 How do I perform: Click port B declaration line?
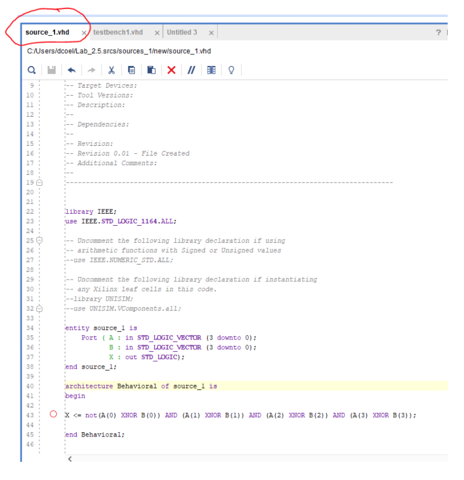coord(183,347)
